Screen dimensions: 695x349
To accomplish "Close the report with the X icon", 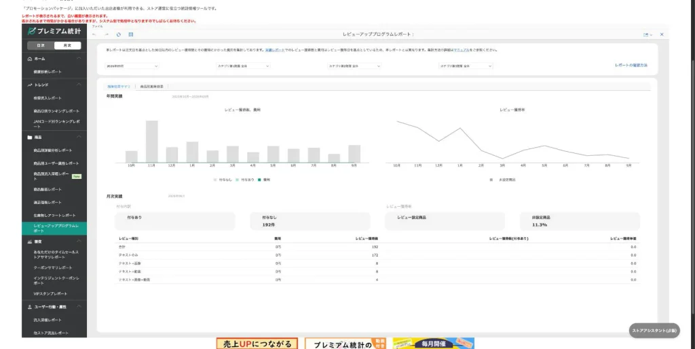I will pos(662,35).
